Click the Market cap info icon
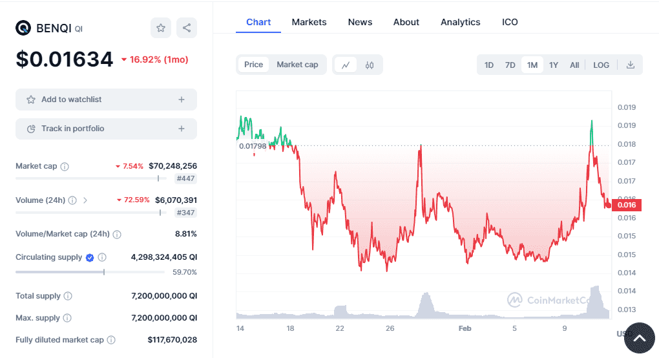659x358 pixels. (x=65, y=166)
